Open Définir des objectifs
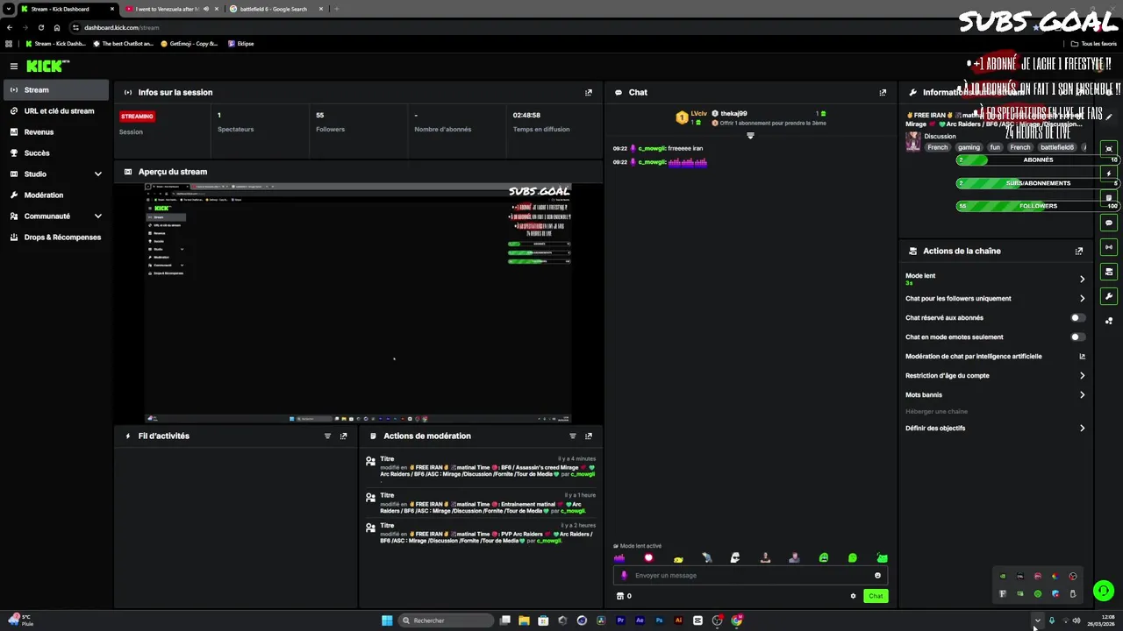This screenshot has width=1123, height=631. point(995,428)
